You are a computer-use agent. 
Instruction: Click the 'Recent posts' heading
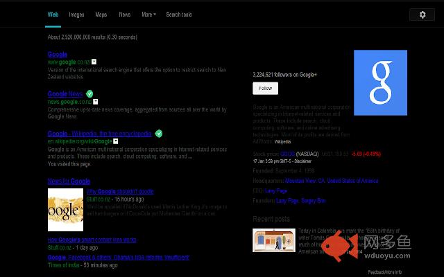pos(271,219)
